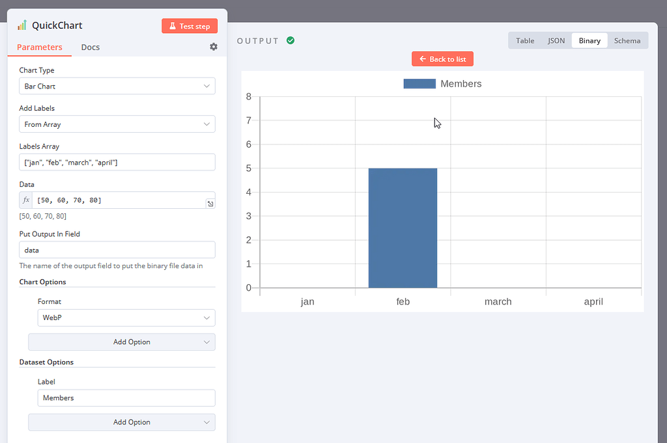The height and width of the screenshot is (443, 667).
Task: Open the expression editor icon on Data field
Action: point(210,204)
